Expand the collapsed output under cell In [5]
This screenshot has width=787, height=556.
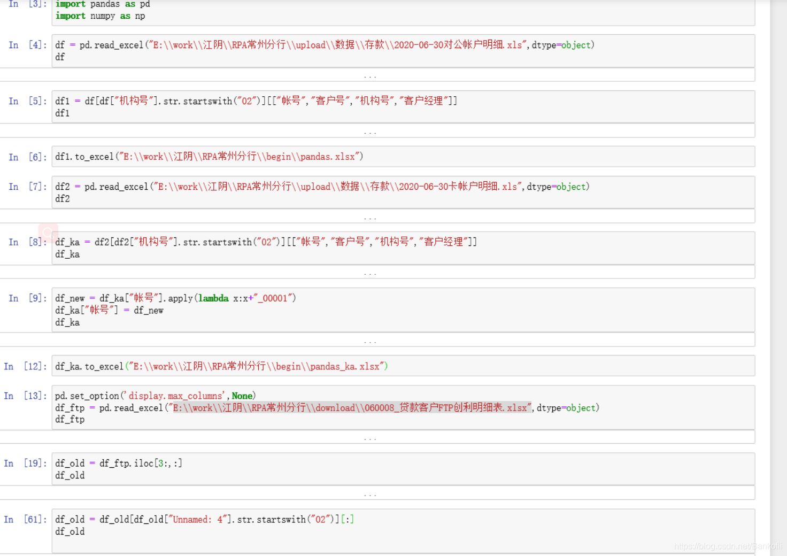370,131
